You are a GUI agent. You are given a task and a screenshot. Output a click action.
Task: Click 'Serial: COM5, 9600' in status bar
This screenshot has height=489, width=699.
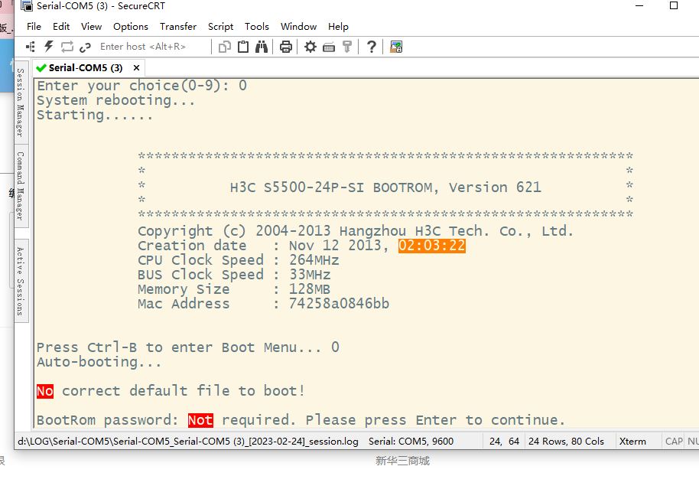point(411,442)
